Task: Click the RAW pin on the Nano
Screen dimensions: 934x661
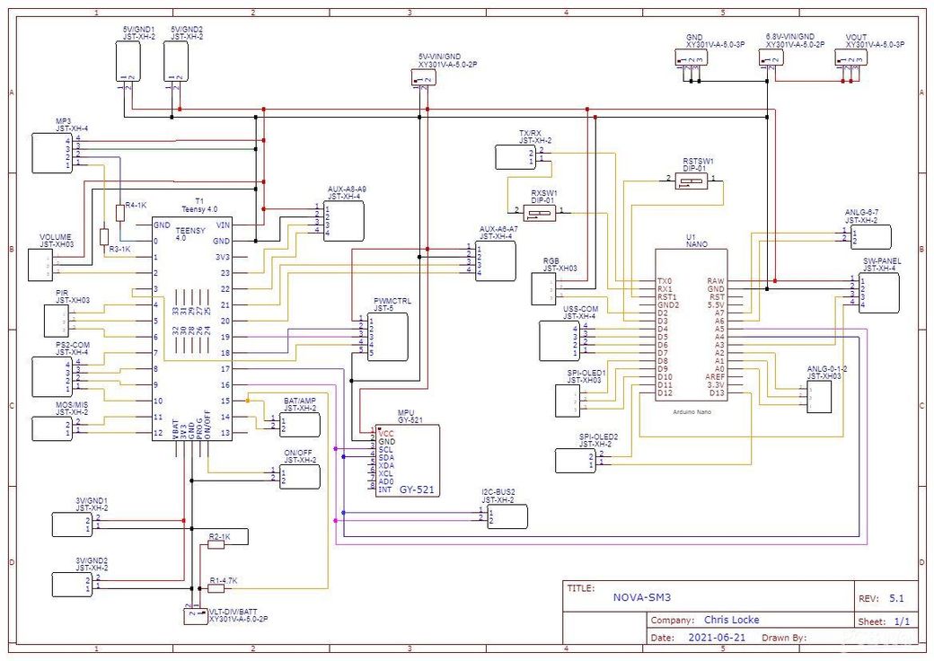Action: pos(716,280)
